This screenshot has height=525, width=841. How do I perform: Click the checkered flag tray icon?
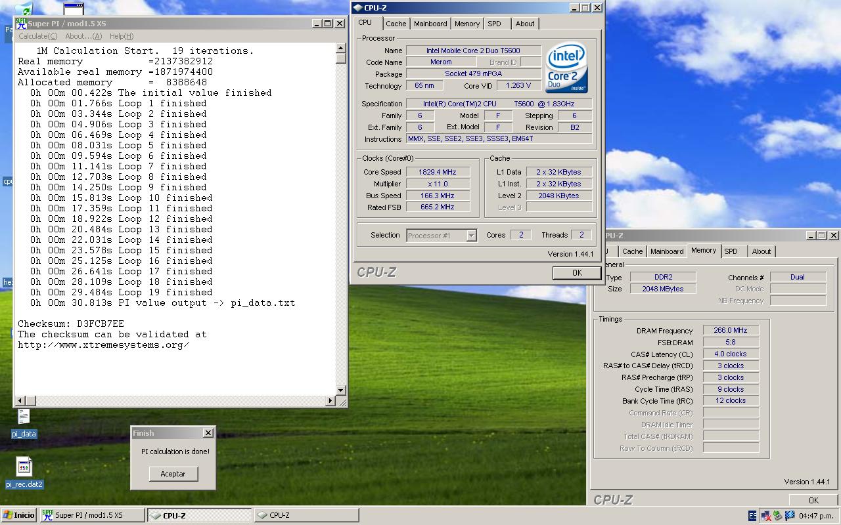[789, 516]
